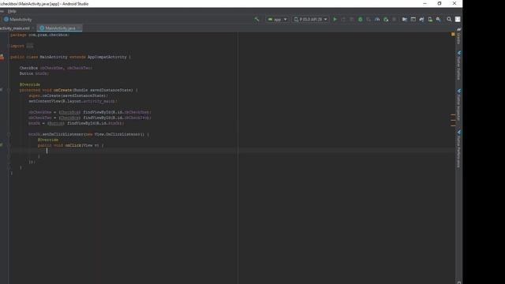Collapse the setOnClickListener block fold marker

(x=9, y=134)
